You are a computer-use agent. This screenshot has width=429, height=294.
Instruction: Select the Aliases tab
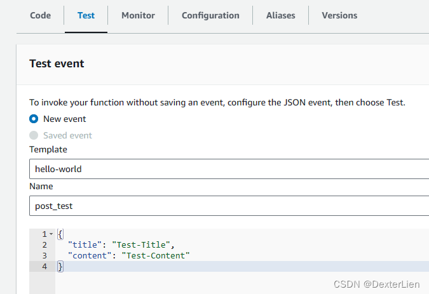280,15
